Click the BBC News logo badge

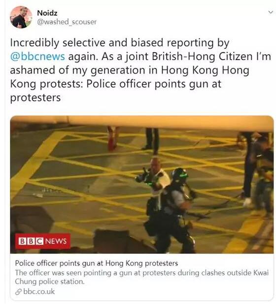tap(43, 241)
